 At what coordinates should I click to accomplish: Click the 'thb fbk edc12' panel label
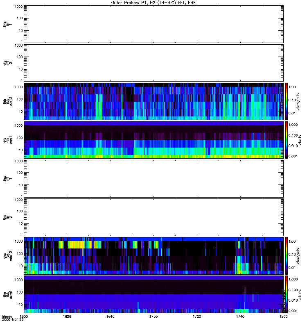[x=7, y=101]
